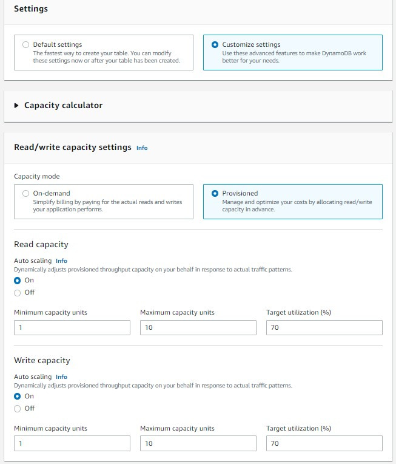The image size is (396, 464).
Task: Turn Write capacity auto scaling On
Action: (18, 397)
